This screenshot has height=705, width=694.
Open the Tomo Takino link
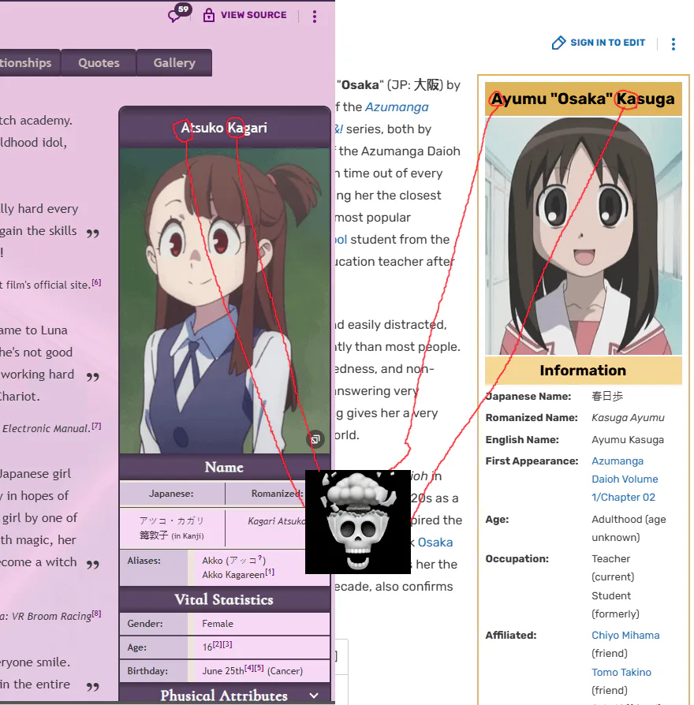621,672
